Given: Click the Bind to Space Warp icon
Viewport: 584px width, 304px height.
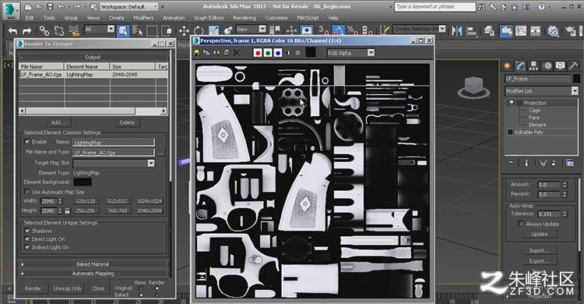Looking at the screenshot, I should (x=74, y=30).
